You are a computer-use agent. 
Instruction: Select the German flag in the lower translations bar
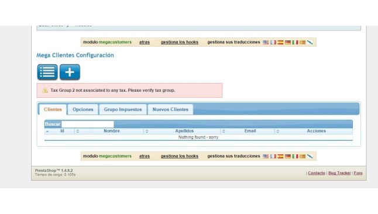pyautogui.click(x=288, y=156)
